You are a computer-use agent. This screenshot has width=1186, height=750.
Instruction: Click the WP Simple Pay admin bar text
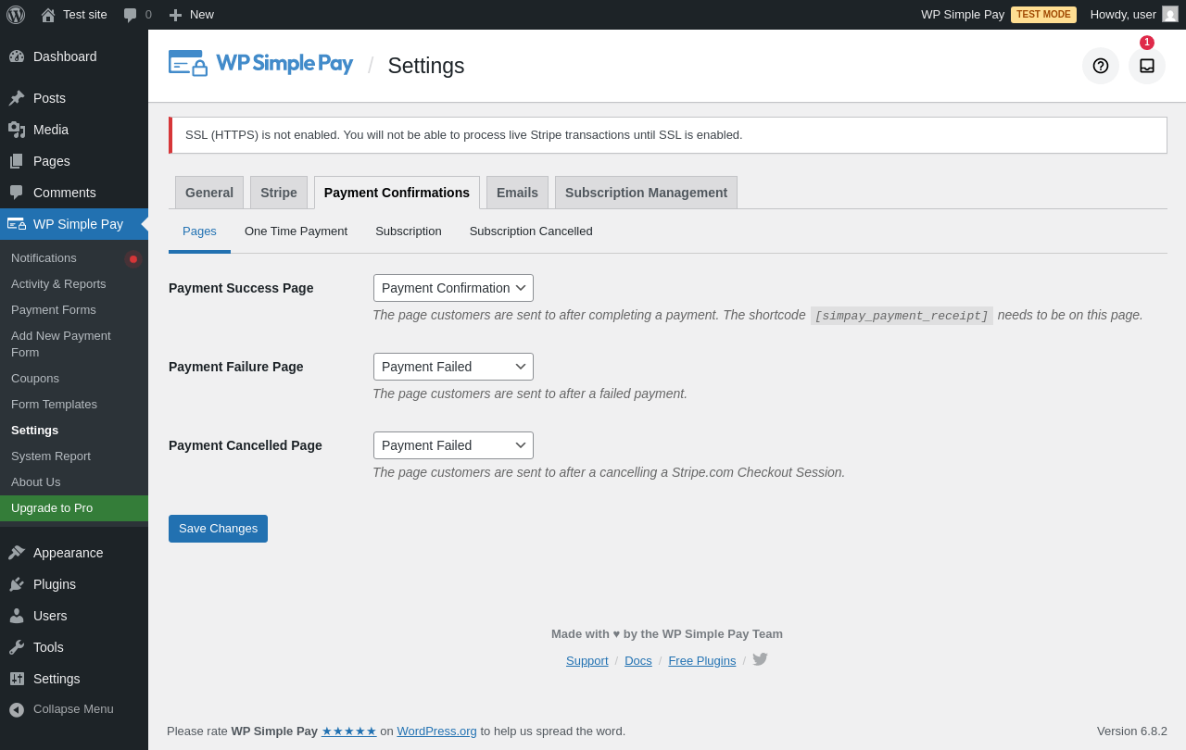(963, 15)
